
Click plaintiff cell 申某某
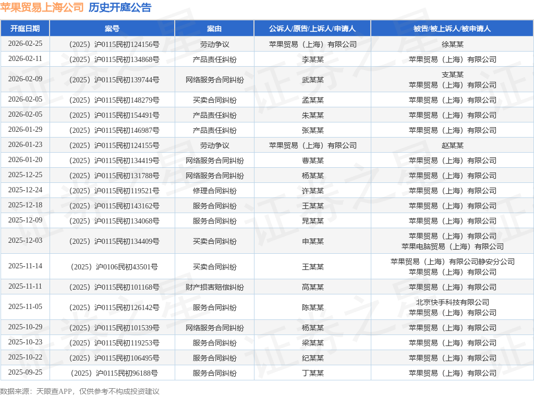(313, 241)
